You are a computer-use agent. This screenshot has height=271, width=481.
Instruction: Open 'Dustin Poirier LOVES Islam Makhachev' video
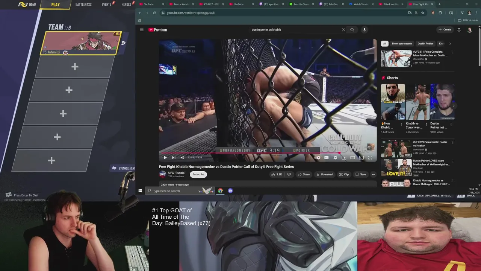pyautogui.click(x=396, y=168)
